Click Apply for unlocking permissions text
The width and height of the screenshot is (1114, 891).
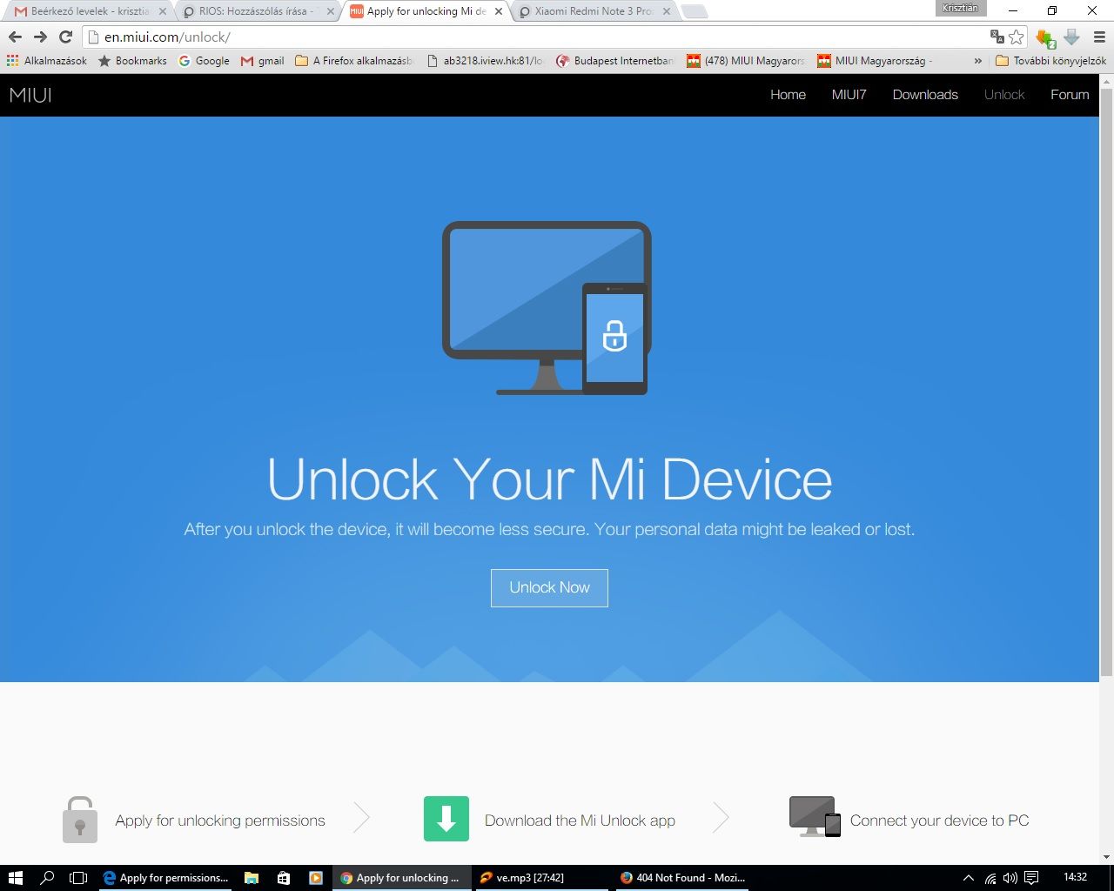(220, 821)
